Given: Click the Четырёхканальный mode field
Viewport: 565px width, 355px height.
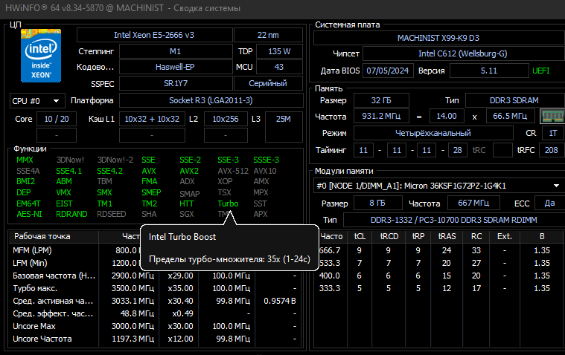Looking at the screenshot, I should click(433, 133).
